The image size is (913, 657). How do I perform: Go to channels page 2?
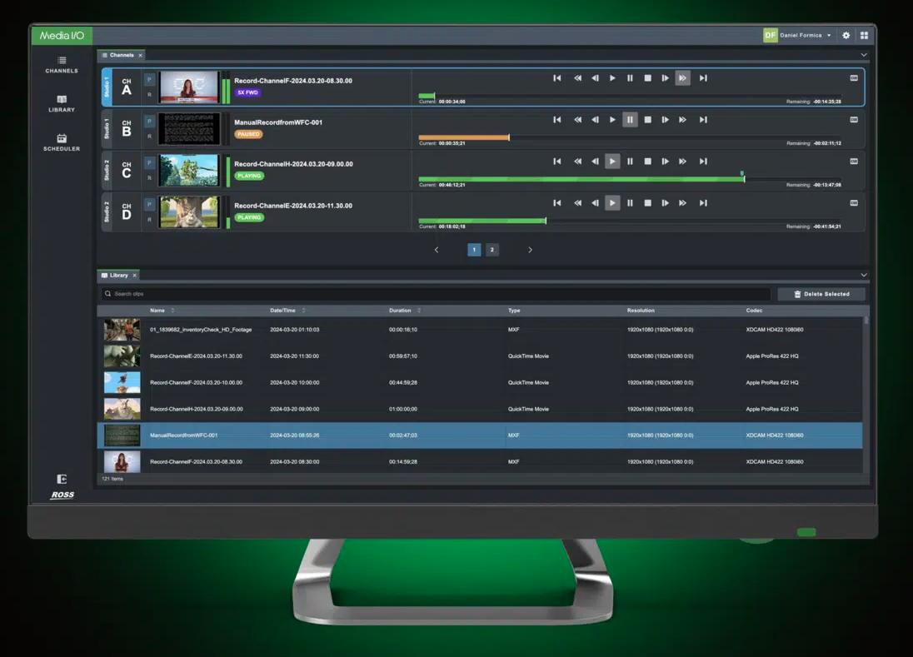coord(492,250)
